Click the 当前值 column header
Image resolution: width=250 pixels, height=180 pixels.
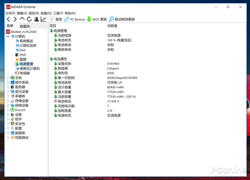[112, 26]
